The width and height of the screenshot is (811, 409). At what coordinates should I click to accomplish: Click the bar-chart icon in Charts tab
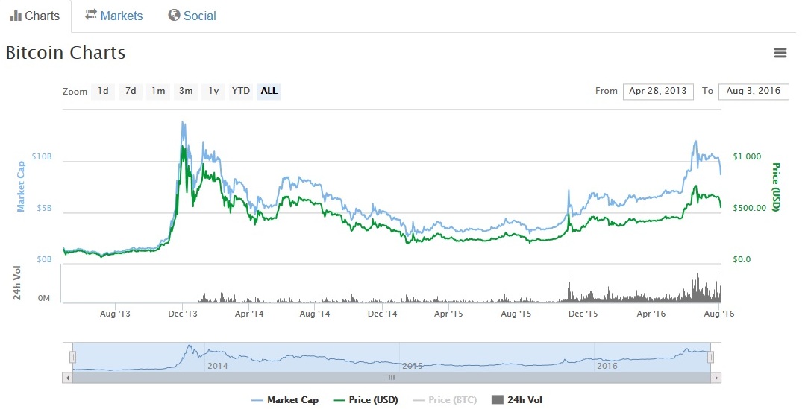(x=16, y=16)
